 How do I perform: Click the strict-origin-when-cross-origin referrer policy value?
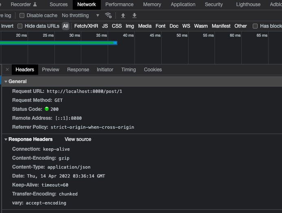click(92, 127)
